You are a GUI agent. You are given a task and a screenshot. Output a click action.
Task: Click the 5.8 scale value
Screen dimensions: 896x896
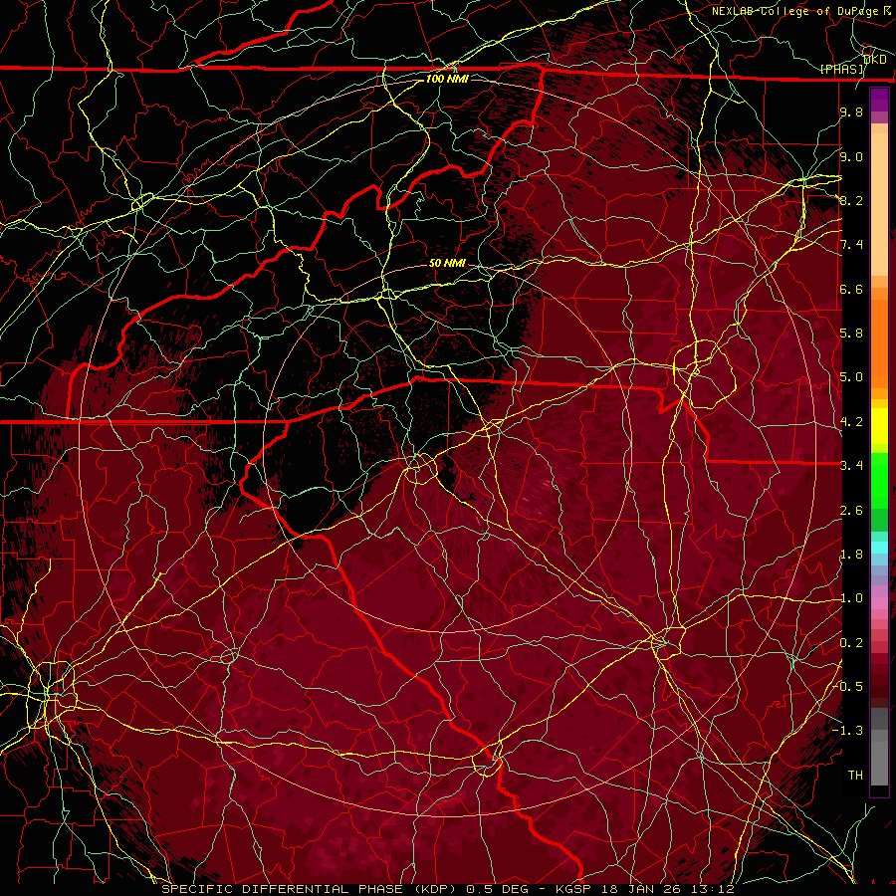[x=851, y=334]
